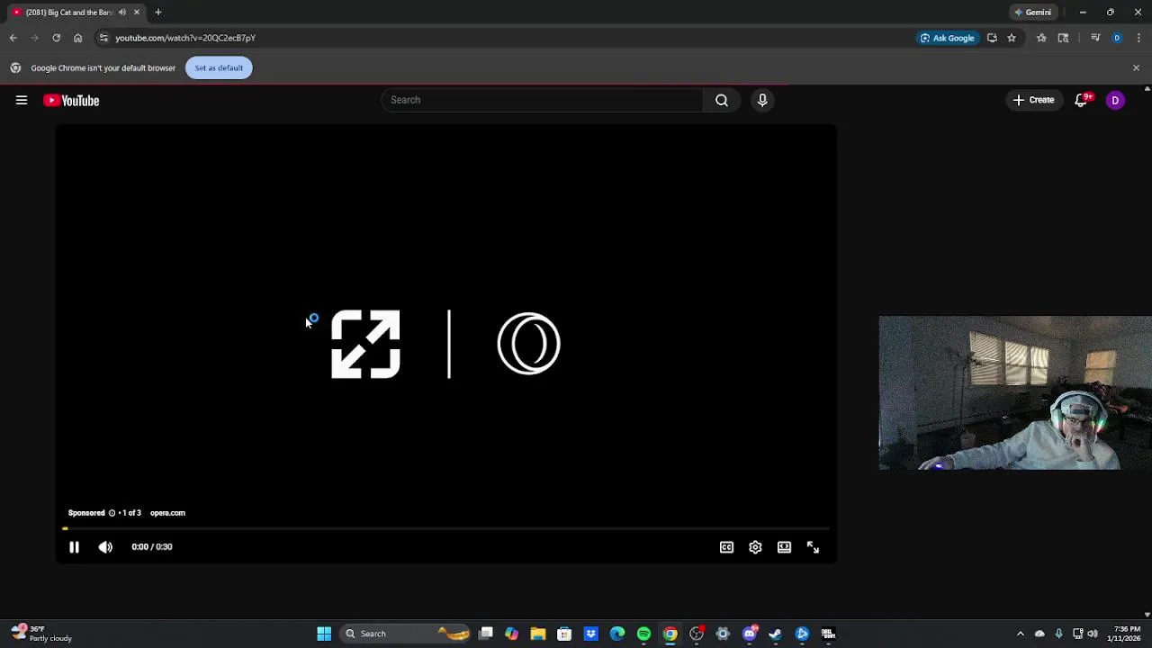Open Dropbox from taskbar
1152x648 pixels.
pos(590,634)
